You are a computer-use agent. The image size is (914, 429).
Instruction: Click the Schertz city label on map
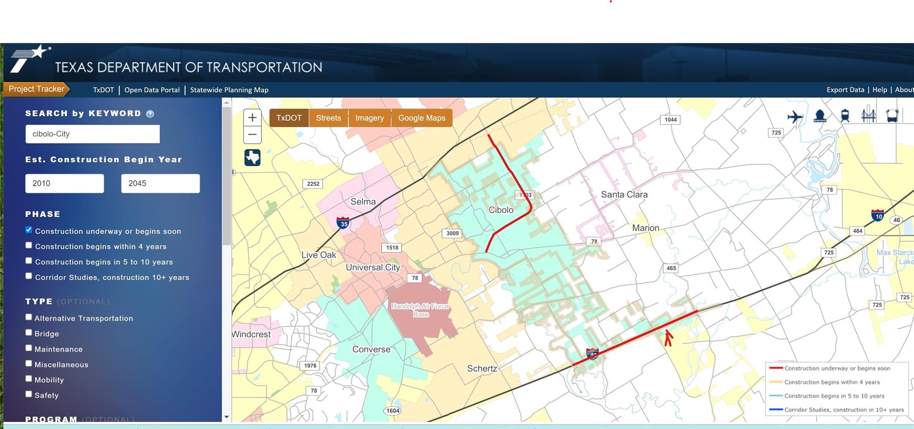(482, 369)
